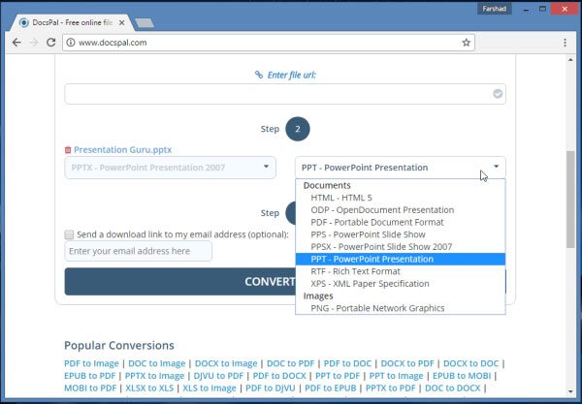Screen dimensions: 582x404
Task: Select HTML - HTML 5 option
Action: tap(400, 198)
